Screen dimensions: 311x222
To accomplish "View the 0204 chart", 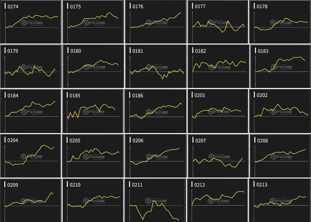I will 30,156.
